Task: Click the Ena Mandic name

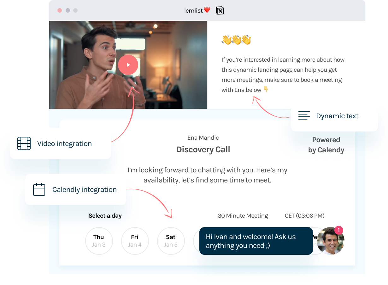Action: pyautogui.click(x=203, y=137)
